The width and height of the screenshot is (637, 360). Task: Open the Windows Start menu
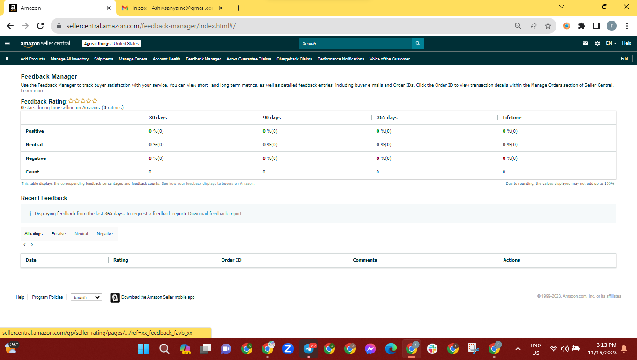pos(143,349)
